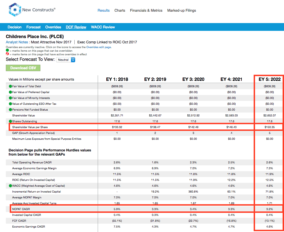Click the Download CSV button
284x232 pixels.
[23, 68]
